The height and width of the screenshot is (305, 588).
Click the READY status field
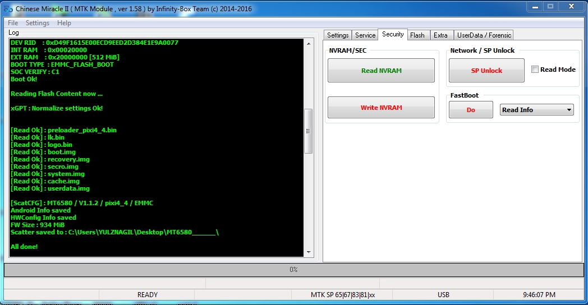click(148, 295)
